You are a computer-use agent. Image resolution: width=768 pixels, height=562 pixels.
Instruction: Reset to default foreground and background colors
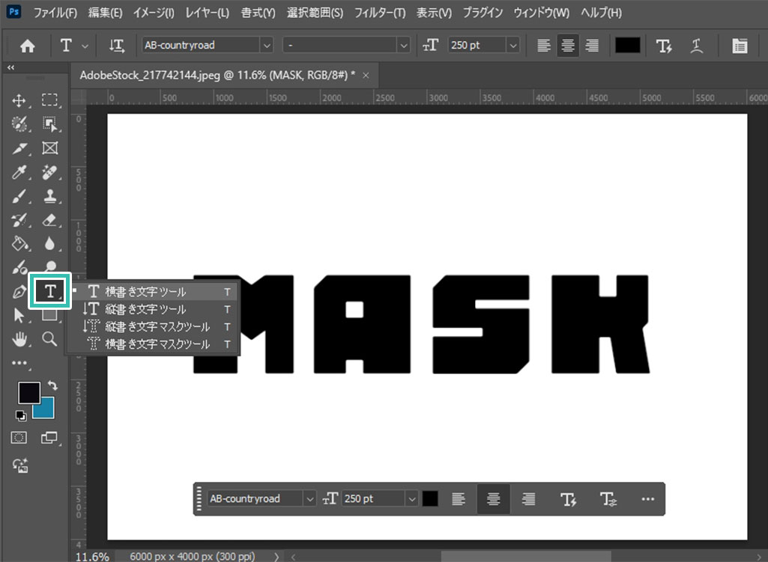pyautogui.click(x=20, y=416)
